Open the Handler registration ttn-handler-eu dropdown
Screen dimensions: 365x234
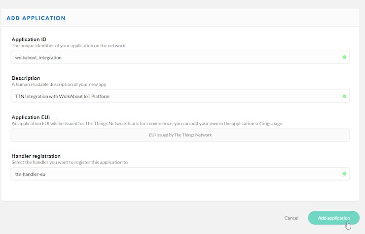click(x=180, y=174)
